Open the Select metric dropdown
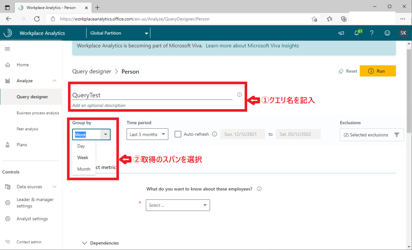 pos(178,205)
